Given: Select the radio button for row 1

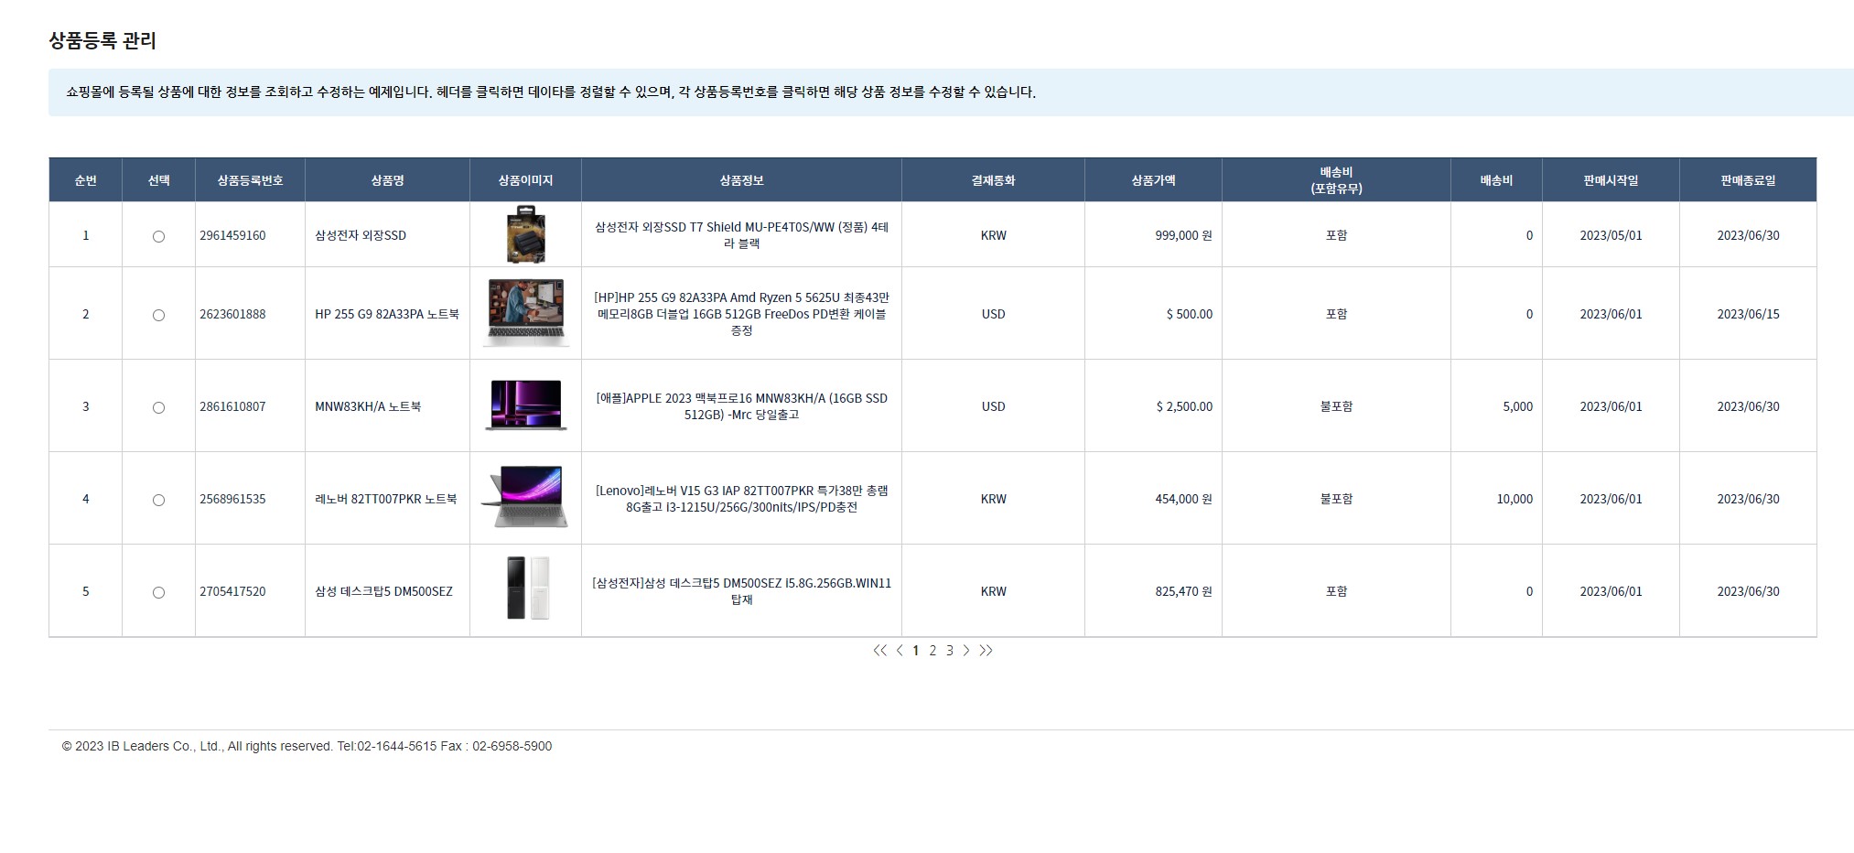Looking at the screenshot, I should 158,236.
